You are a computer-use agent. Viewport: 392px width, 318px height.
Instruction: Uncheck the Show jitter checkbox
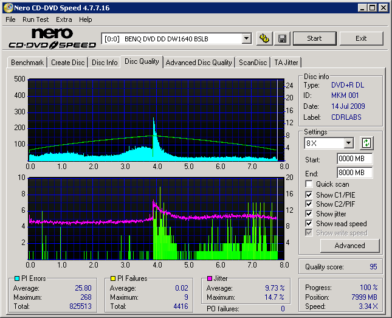coord(309,214)
